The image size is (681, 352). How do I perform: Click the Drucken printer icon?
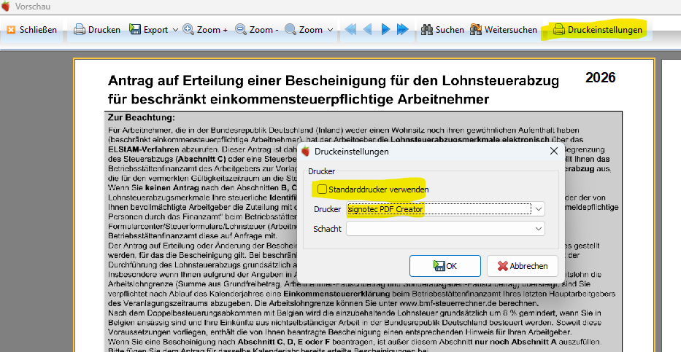coord(79,29)
